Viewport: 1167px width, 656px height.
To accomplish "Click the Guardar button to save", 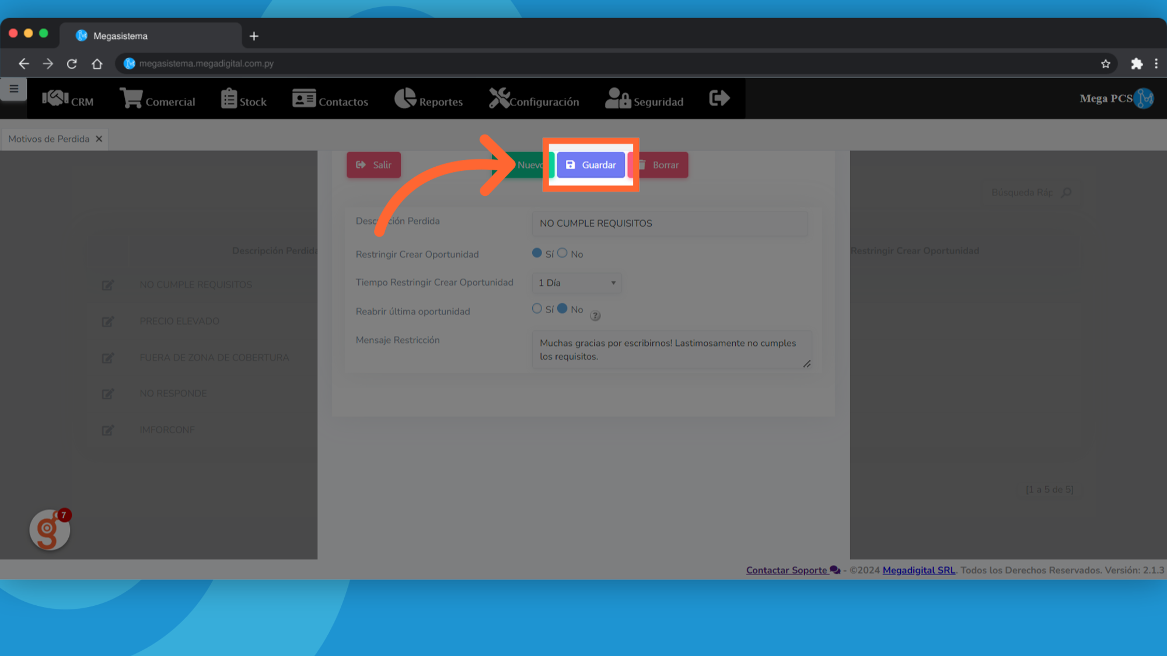I will pos(591,165).
